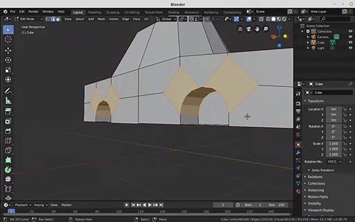Click the End frame 250 field
The width and height of the screenshot is (355, 222).
(x=277, y=205)
